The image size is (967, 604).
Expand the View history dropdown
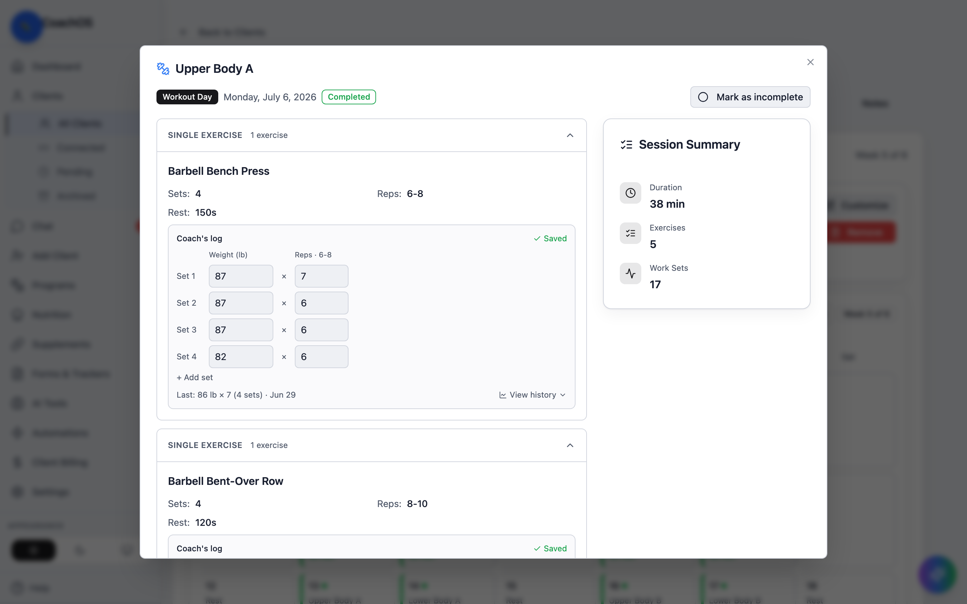(533, 395)
